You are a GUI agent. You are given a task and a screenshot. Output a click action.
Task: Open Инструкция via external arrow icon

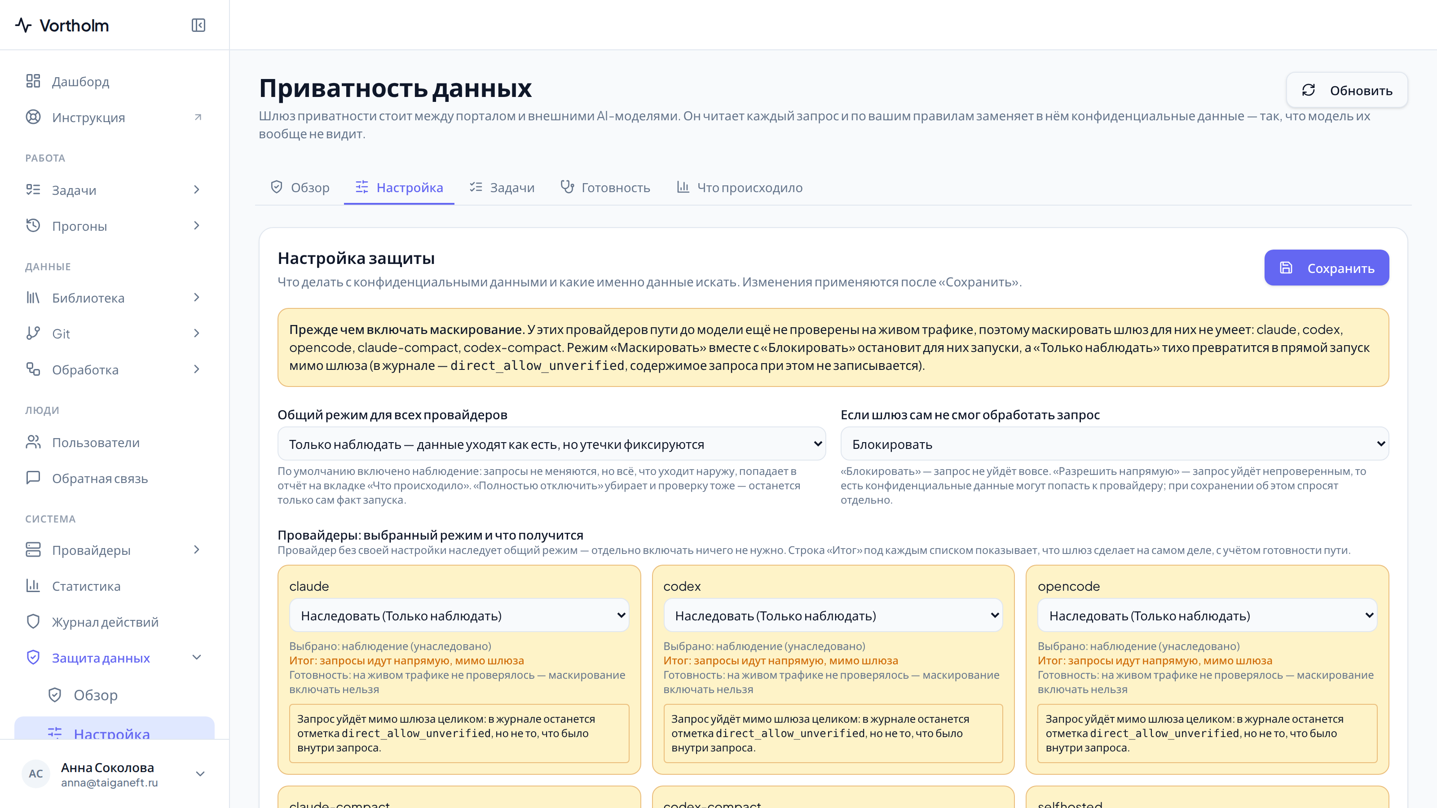click(198, 117)
